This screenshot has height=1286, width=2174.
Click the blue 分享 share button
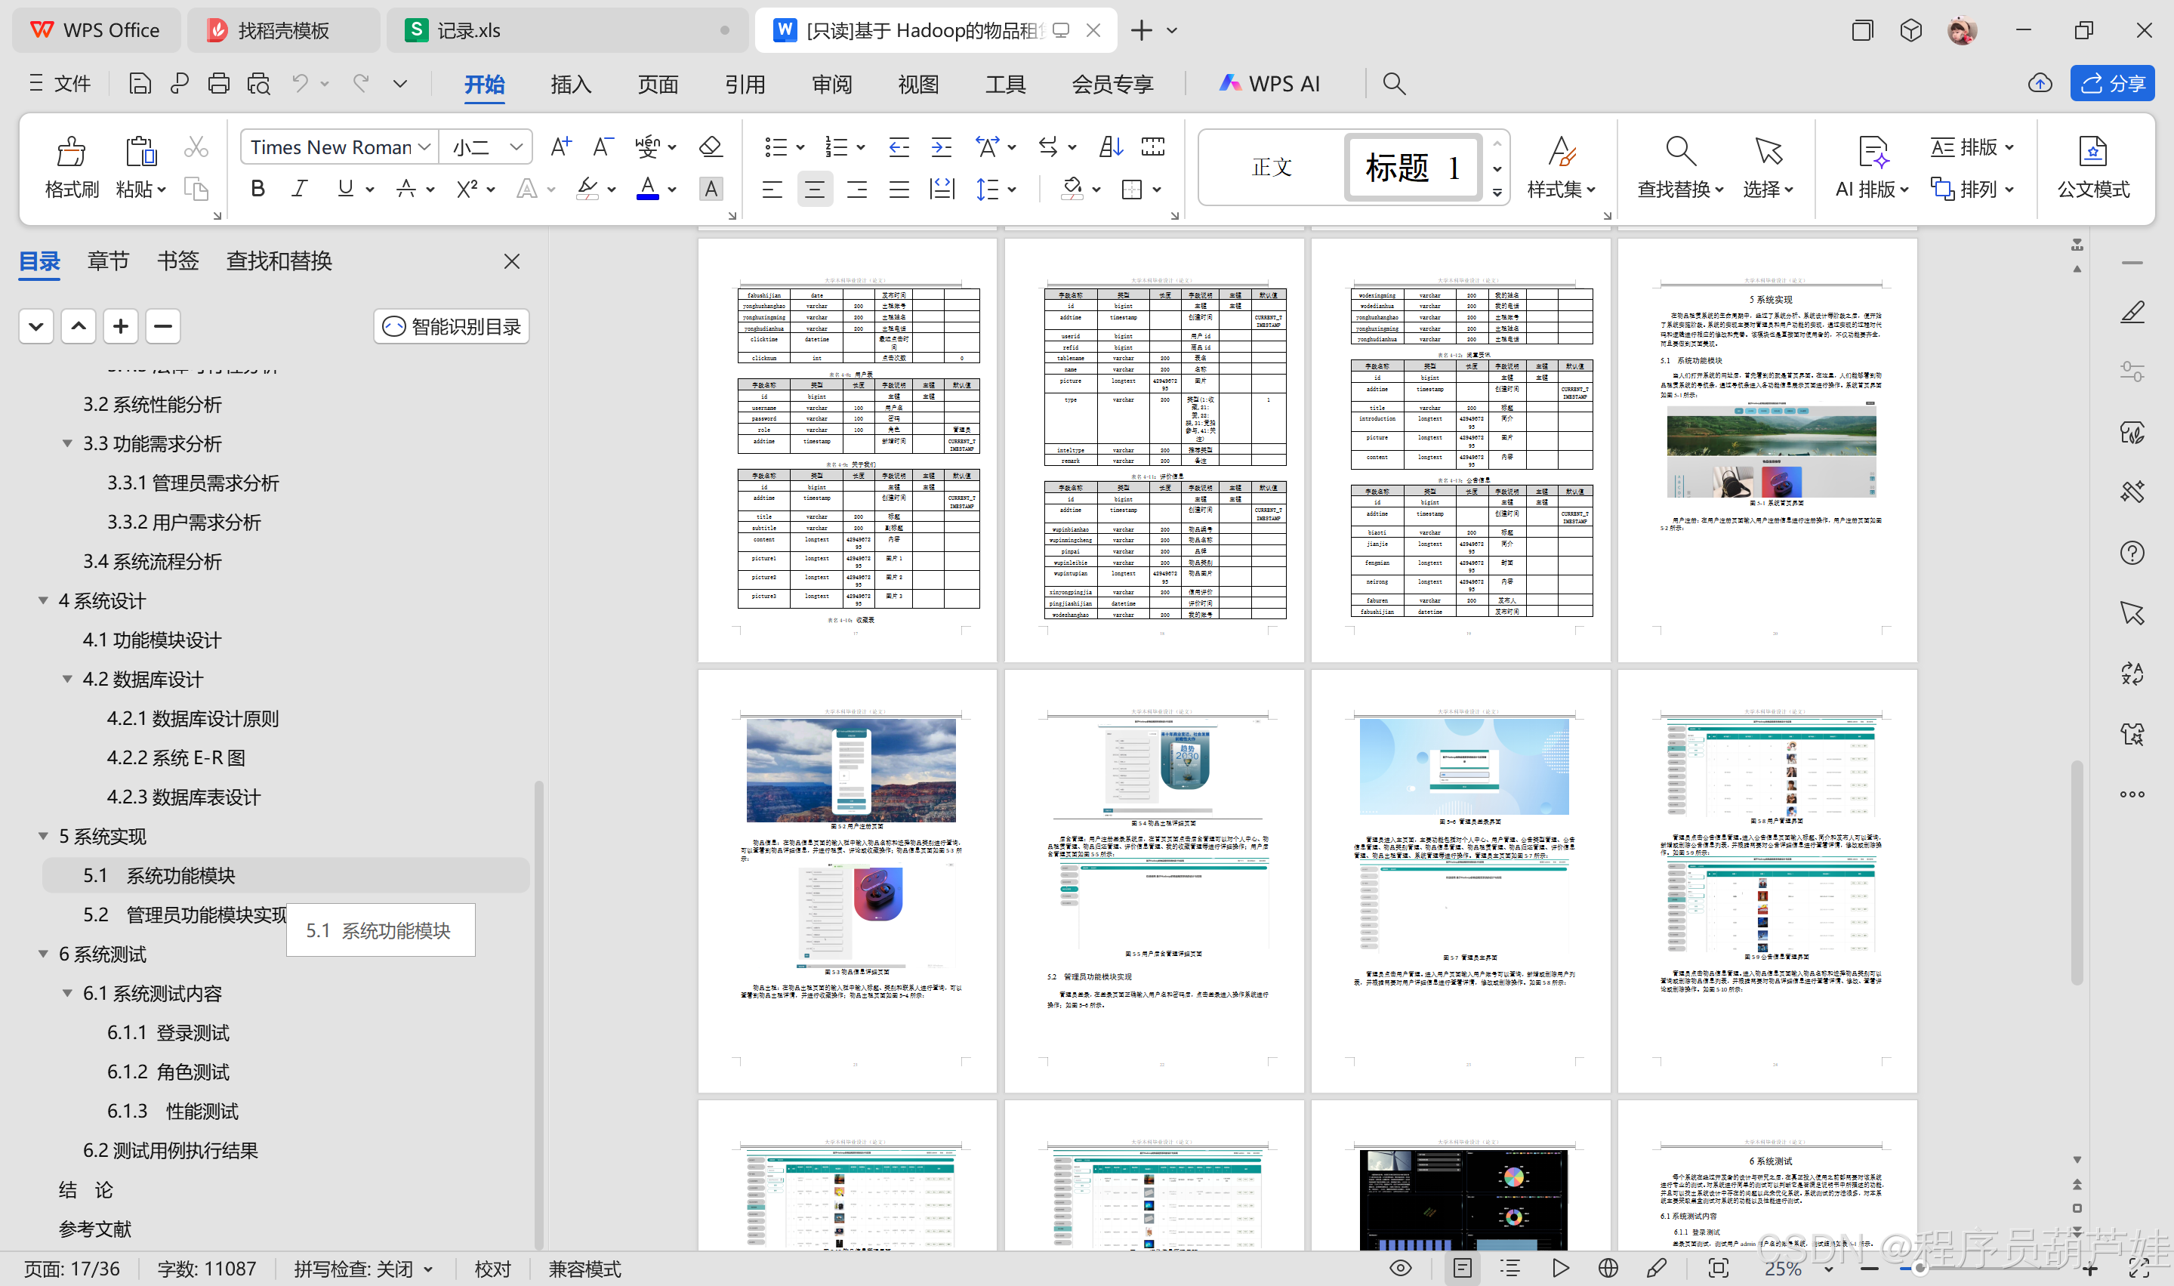[2113, 83]
